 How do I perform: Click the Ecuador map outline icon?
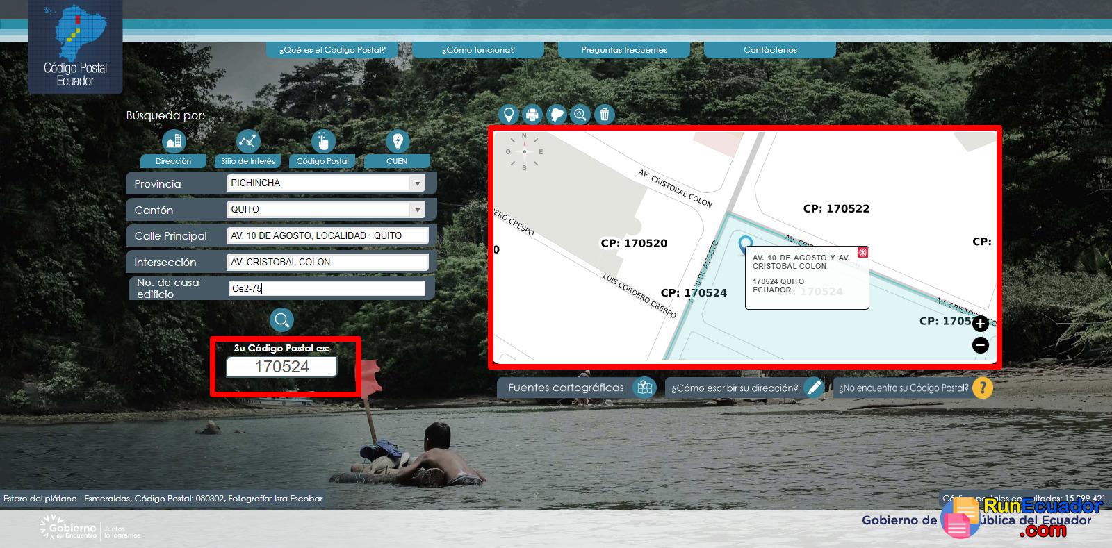556,115
